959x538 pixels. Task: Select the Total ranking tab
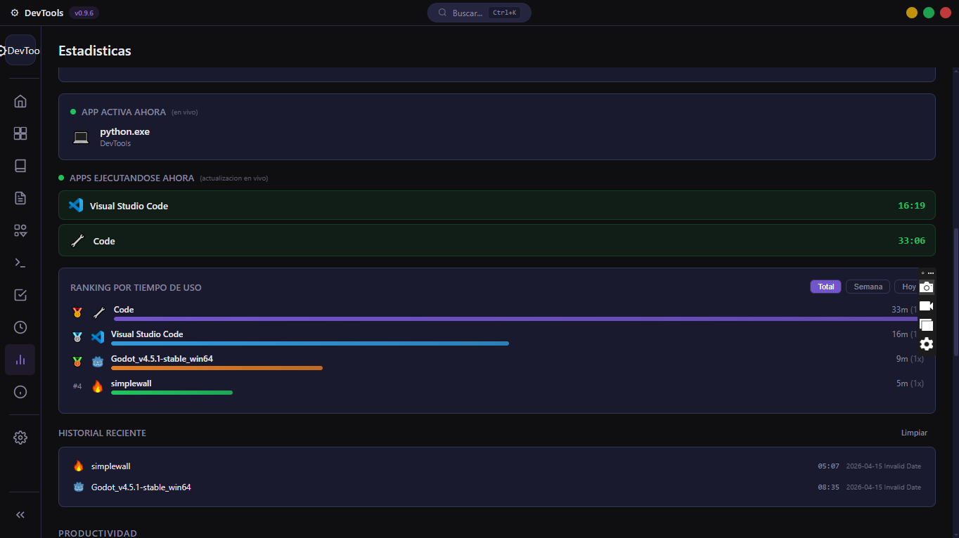825,287
